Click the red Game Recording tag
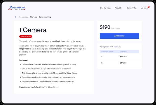 pyautogui.click(x=26, y=36)
